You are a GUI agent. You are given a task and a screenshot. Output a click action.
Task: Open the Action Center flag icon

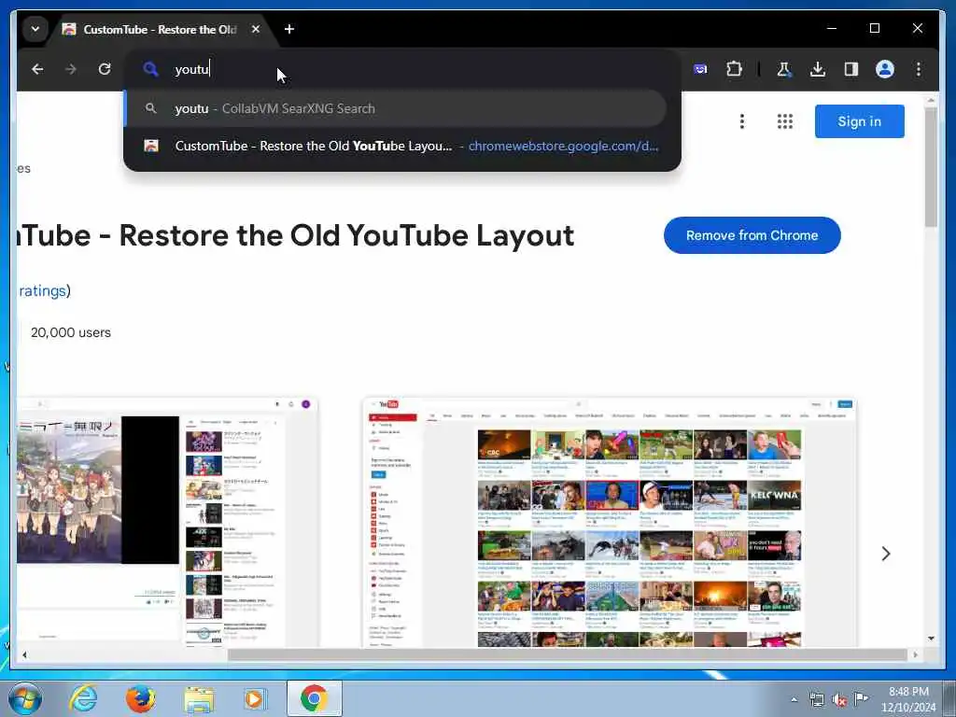point(861,698)
